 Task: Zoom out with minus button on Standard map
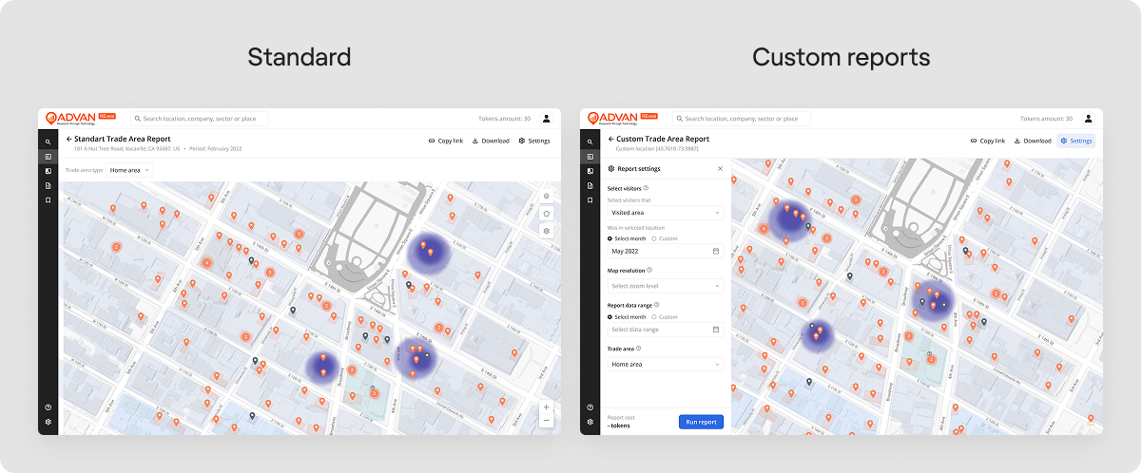click(x=547, y=420)
